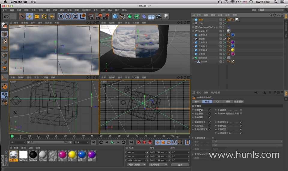Click the blue deformer icon

point(144,16)
